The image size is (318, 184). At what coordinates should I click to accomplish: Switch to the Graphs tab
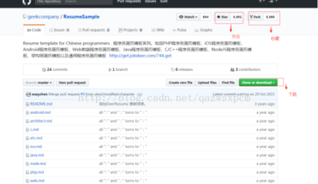tap(204, 30)
